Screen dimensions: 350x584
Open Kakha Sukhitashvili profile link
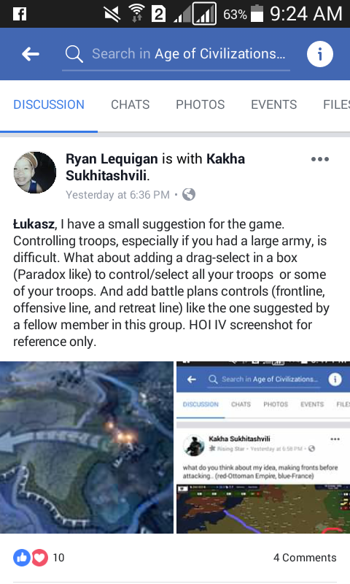pos(155,167)
